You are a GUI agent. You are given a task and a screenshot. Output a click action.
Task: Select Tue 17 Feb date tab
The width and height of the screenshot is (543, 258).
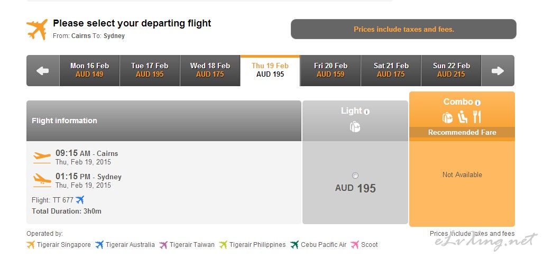coord(150,70)
